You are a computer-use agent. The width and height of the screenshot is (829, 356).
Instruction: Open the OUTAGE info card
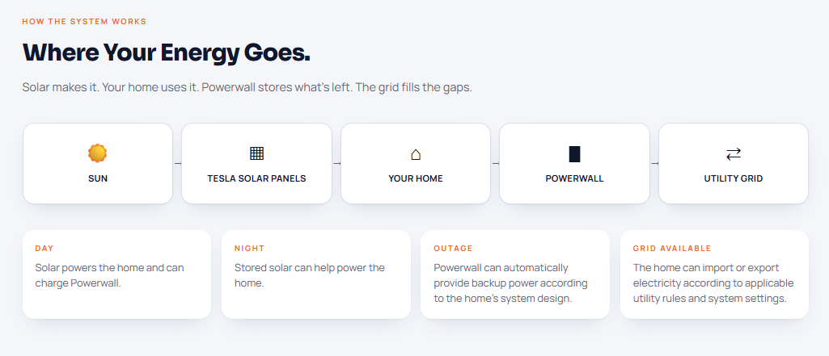tap(515, 274)
